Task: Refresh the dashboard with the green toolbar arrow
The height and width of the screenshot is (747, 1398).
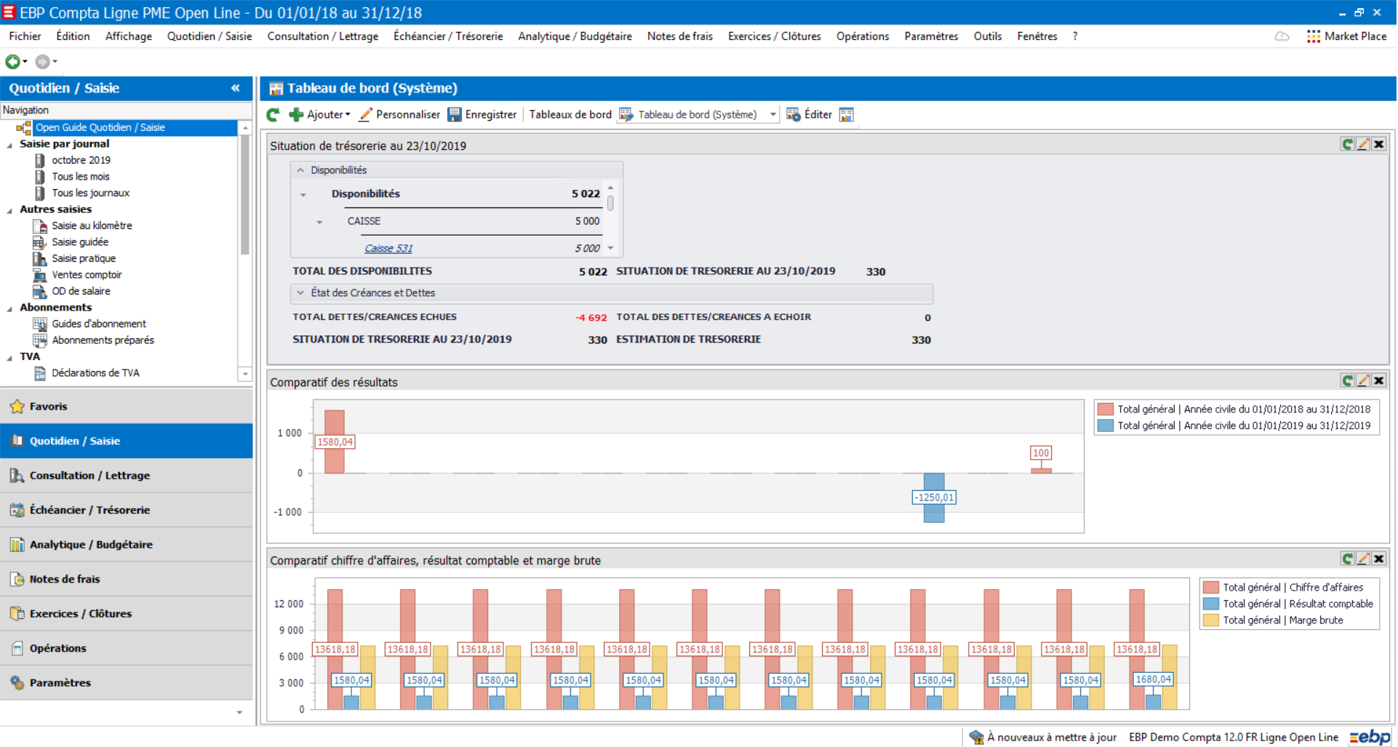Action: pyautogui.click(x=273, y=114)
